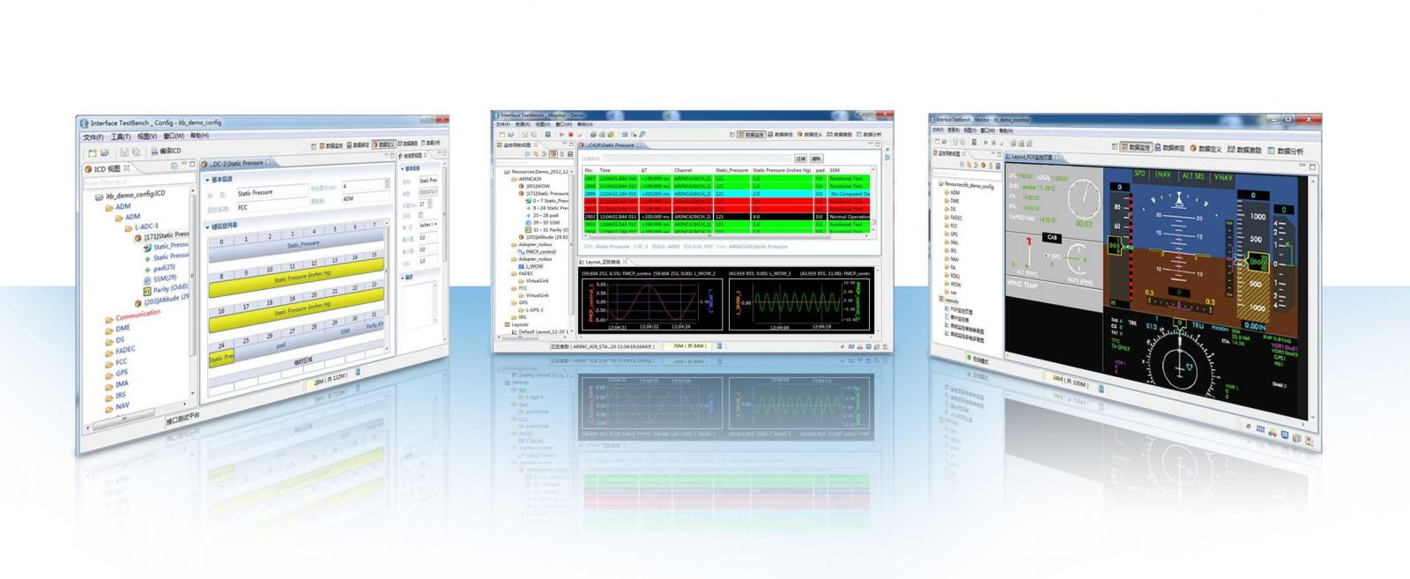Click the magnifier search icon in Monitor Demo toolbar
The image size is (1410, 579).
pyautogui.click(x=642, y=134)
